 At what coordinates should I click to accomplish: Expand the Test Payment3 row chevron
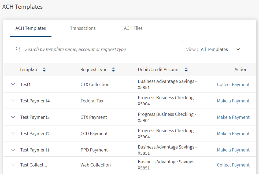coord(13,117)
